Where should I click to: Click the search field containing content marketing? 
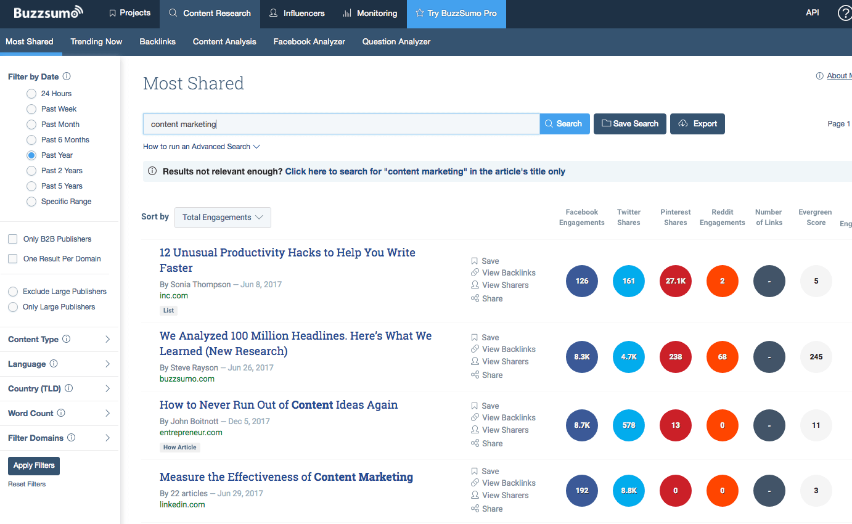point(342,124)
